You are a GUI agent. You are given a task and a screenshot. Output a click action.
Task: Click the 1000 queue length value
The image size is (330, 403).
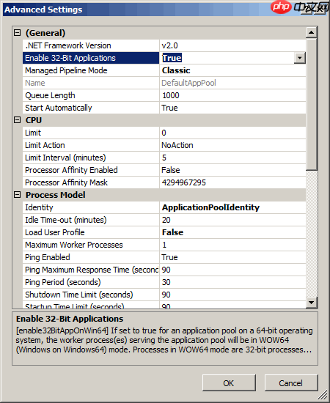coord(171,95)
